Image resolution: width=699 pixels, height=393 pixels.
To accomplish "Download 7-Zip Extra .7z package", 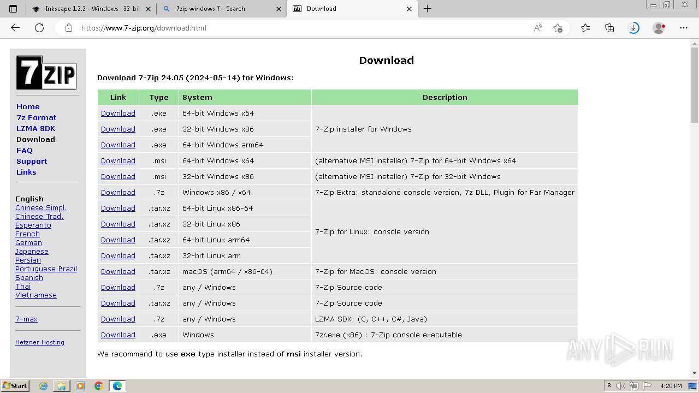I will click(118, 192).
